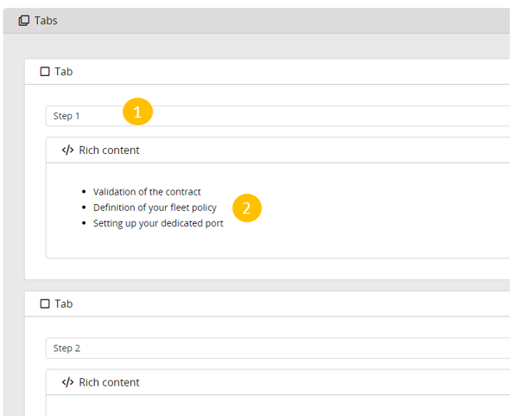Click the yellow badge numbered 1
Image resolution: width=521 pixels, height=416 pixels.
pyautogui.click(x=137, y=112)
